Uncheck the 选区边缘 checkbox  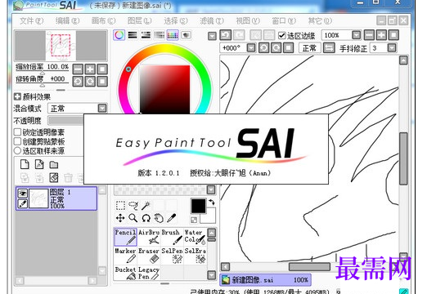pos(281,35)
